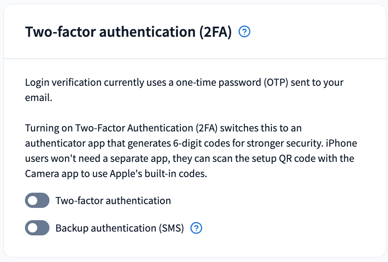
Task: Turn on the Backup authentication (SMS) toggle
Action: click(37, 228)
